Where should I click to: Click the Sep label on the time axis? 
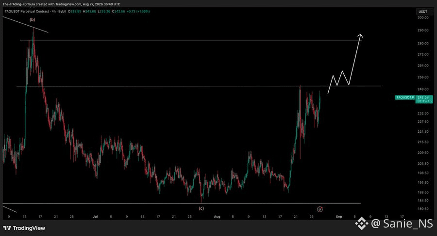click(339, 217)
